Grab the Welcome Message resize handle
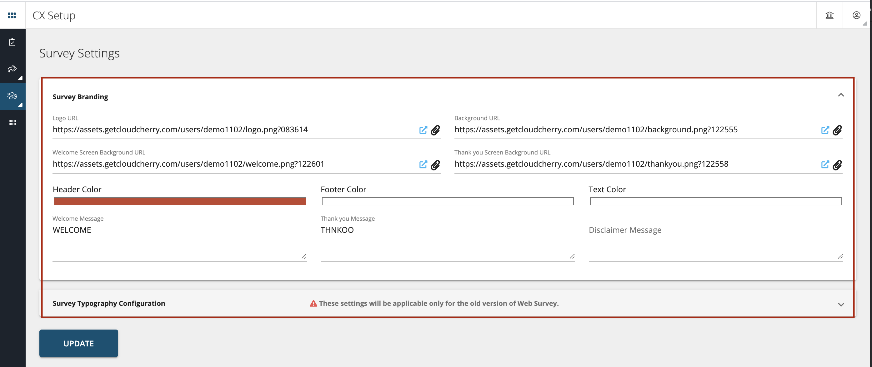Image resolution: width=872 pixels, height=367 pixels. click(304, 257)
